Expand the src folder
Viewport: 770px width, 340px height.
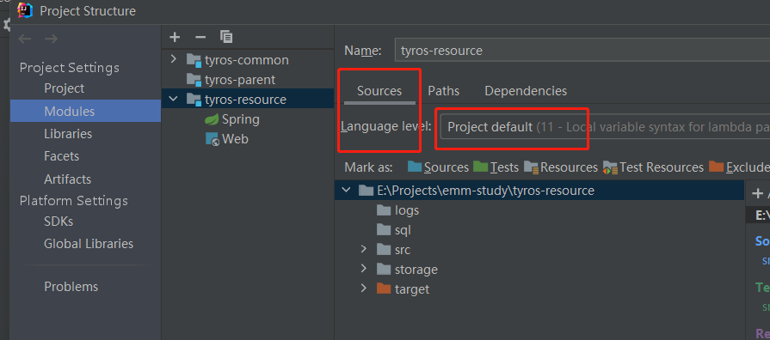coord(363,249)
